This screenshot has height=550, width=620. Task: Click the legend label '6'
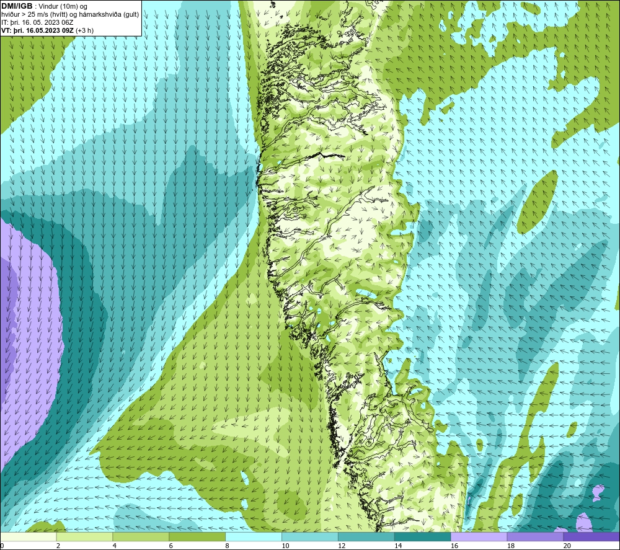coord(171,546)
